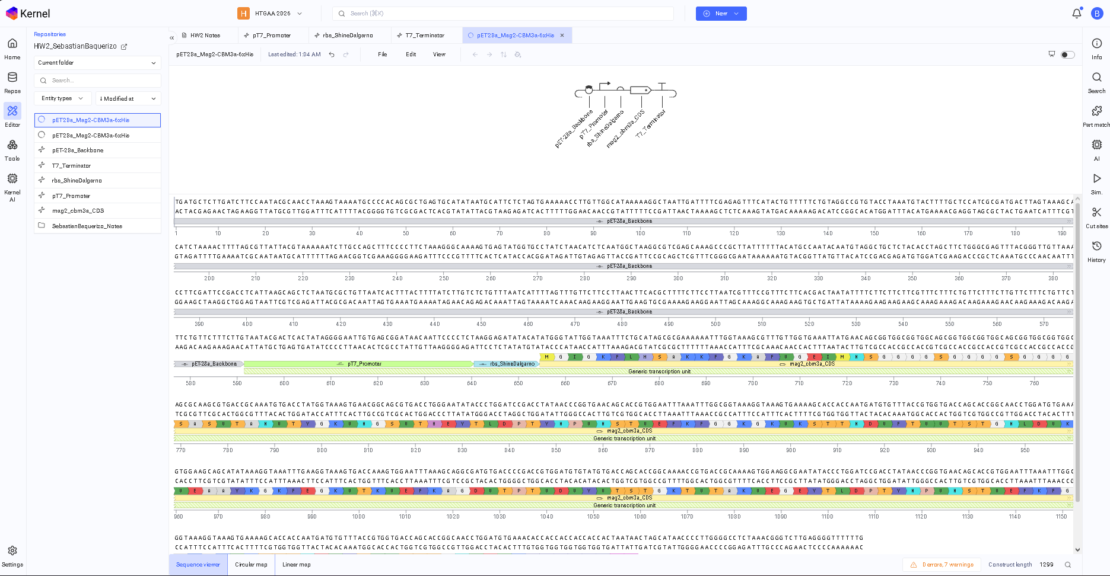Viewport: 1110px width, 576px height.
Task: Close the pET28a_Mag2-CBM3a-6xHis tab
Action: 562,36
